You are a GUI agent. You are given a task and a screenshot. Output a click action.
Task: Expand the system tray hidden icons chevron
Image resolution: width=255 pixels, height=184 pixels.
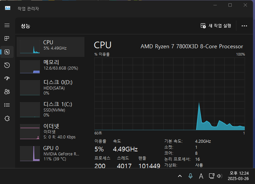coord(180,176)
